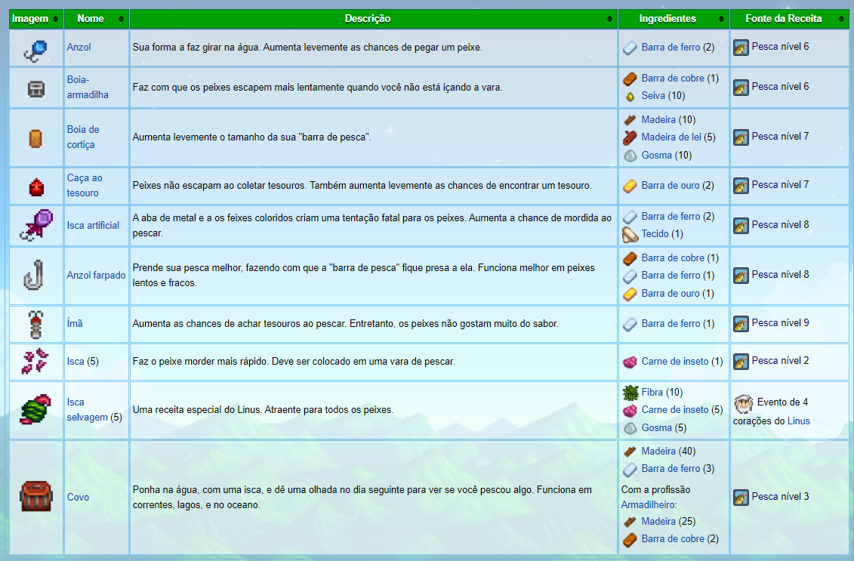Click the Fibra fiber icon
Viewport: 854px width, 561px height.
(630, 392)
